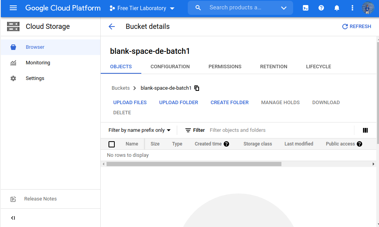Click the horizontal table scrollbar thumb
Screen dimensions: 379x227
[194, 164]
